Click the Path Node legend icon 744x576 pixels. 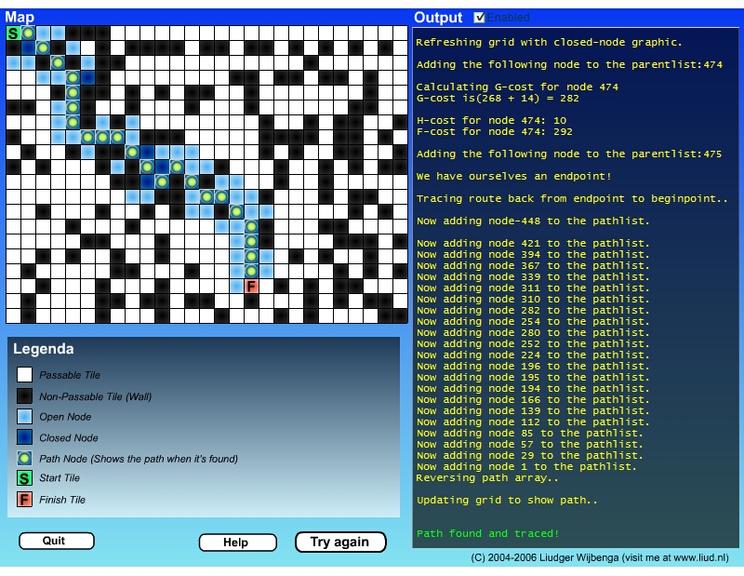[x=25, y=459]
